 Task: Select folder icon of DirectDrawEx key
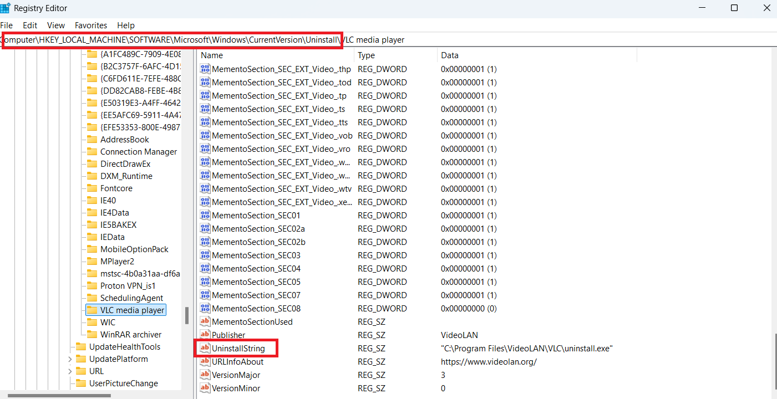coord(92,164)
